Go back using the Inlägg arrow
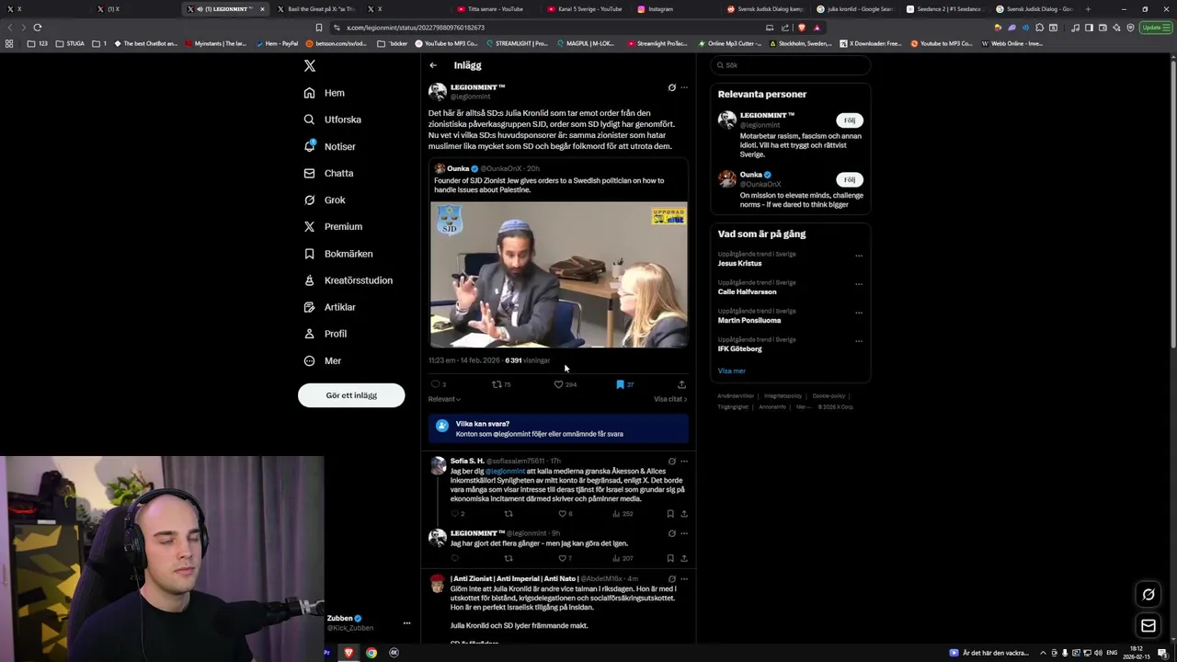Image resolution: width=1177 pixels, height=662 pixels. [433, 65]
